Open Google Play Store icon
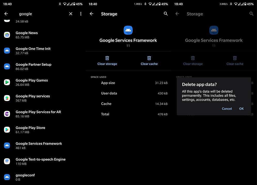 tap(7, 130)
